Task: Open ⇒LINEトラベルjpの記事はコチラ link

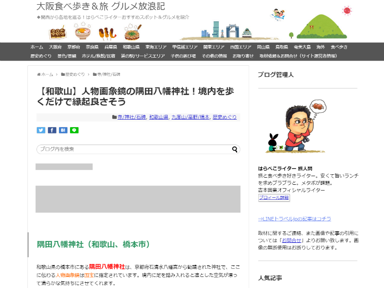Action: [295, 219]
